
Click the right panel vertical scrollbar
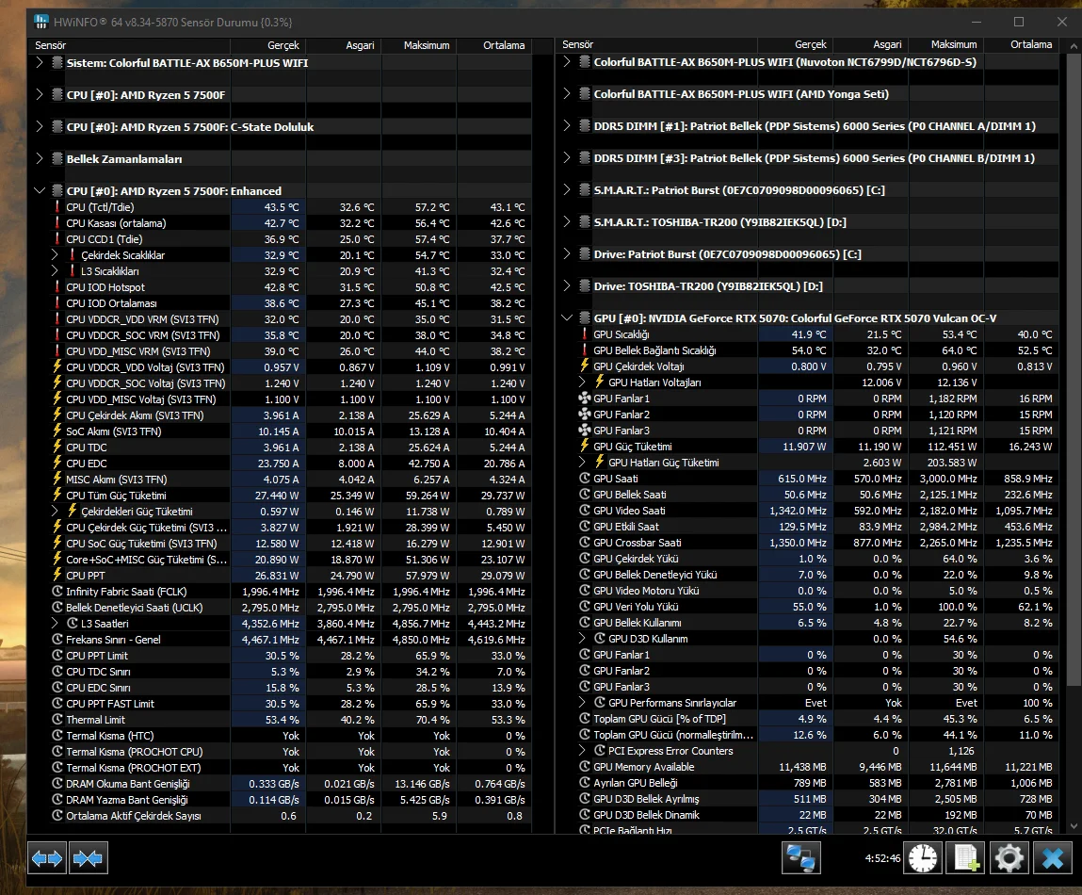[x=1073, y=377]
